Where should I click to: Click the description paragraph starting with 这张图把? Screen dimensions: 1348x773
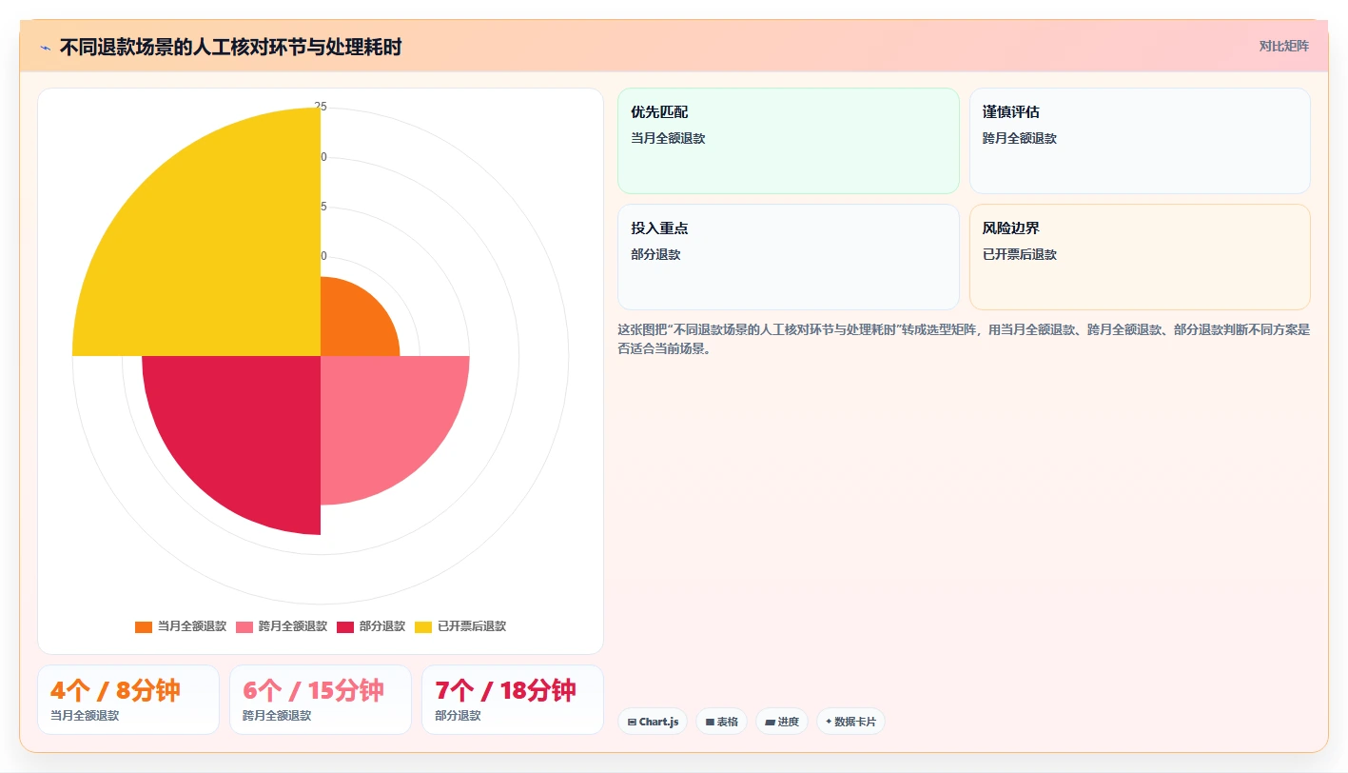964,339
